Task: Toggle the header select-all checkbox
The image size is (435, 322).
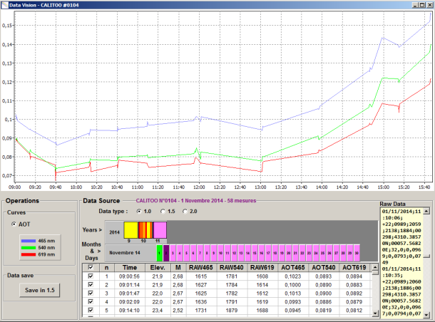Action: pos(89,266)
